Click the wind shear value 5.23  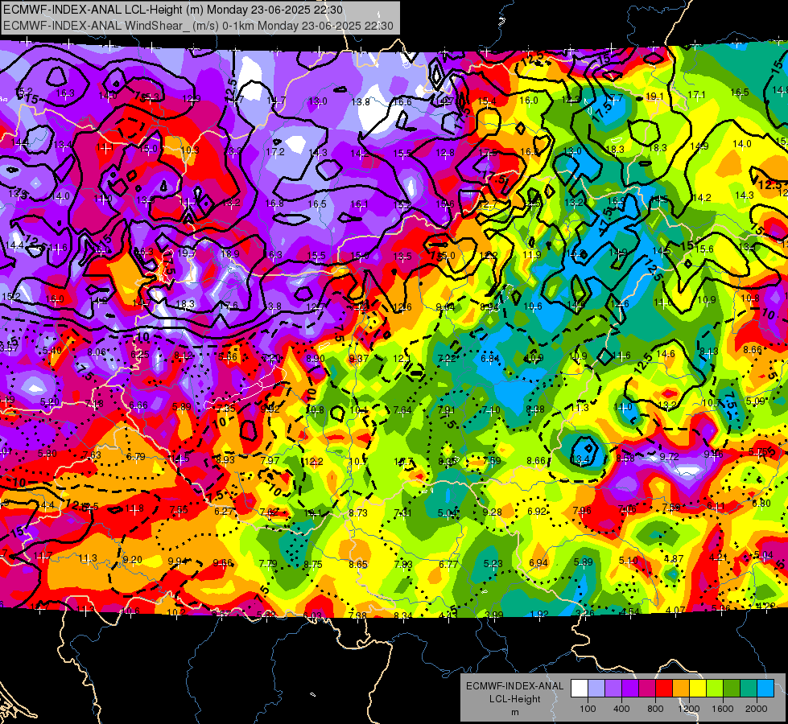tap(493, 564)
